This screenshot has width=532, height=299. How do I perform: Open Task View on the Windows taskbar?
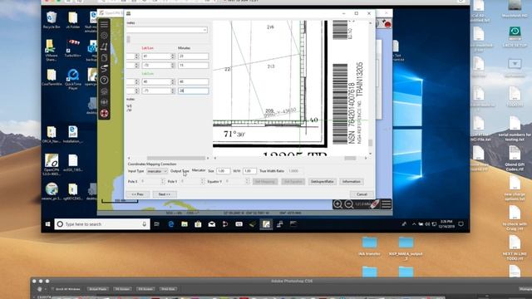[x=157, y=224]
